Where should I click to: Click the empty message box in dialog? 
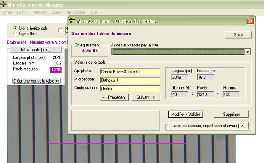pyautogui.click(x=115, y=120)
